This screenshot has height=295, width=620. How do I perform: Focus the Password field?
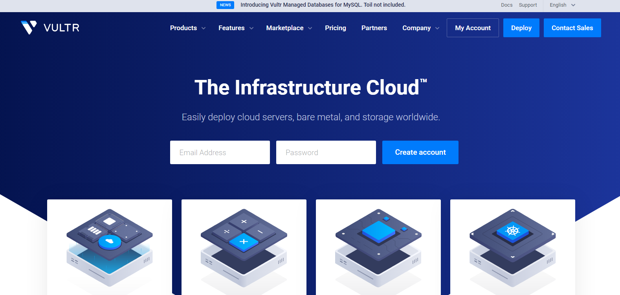[326, 152]
